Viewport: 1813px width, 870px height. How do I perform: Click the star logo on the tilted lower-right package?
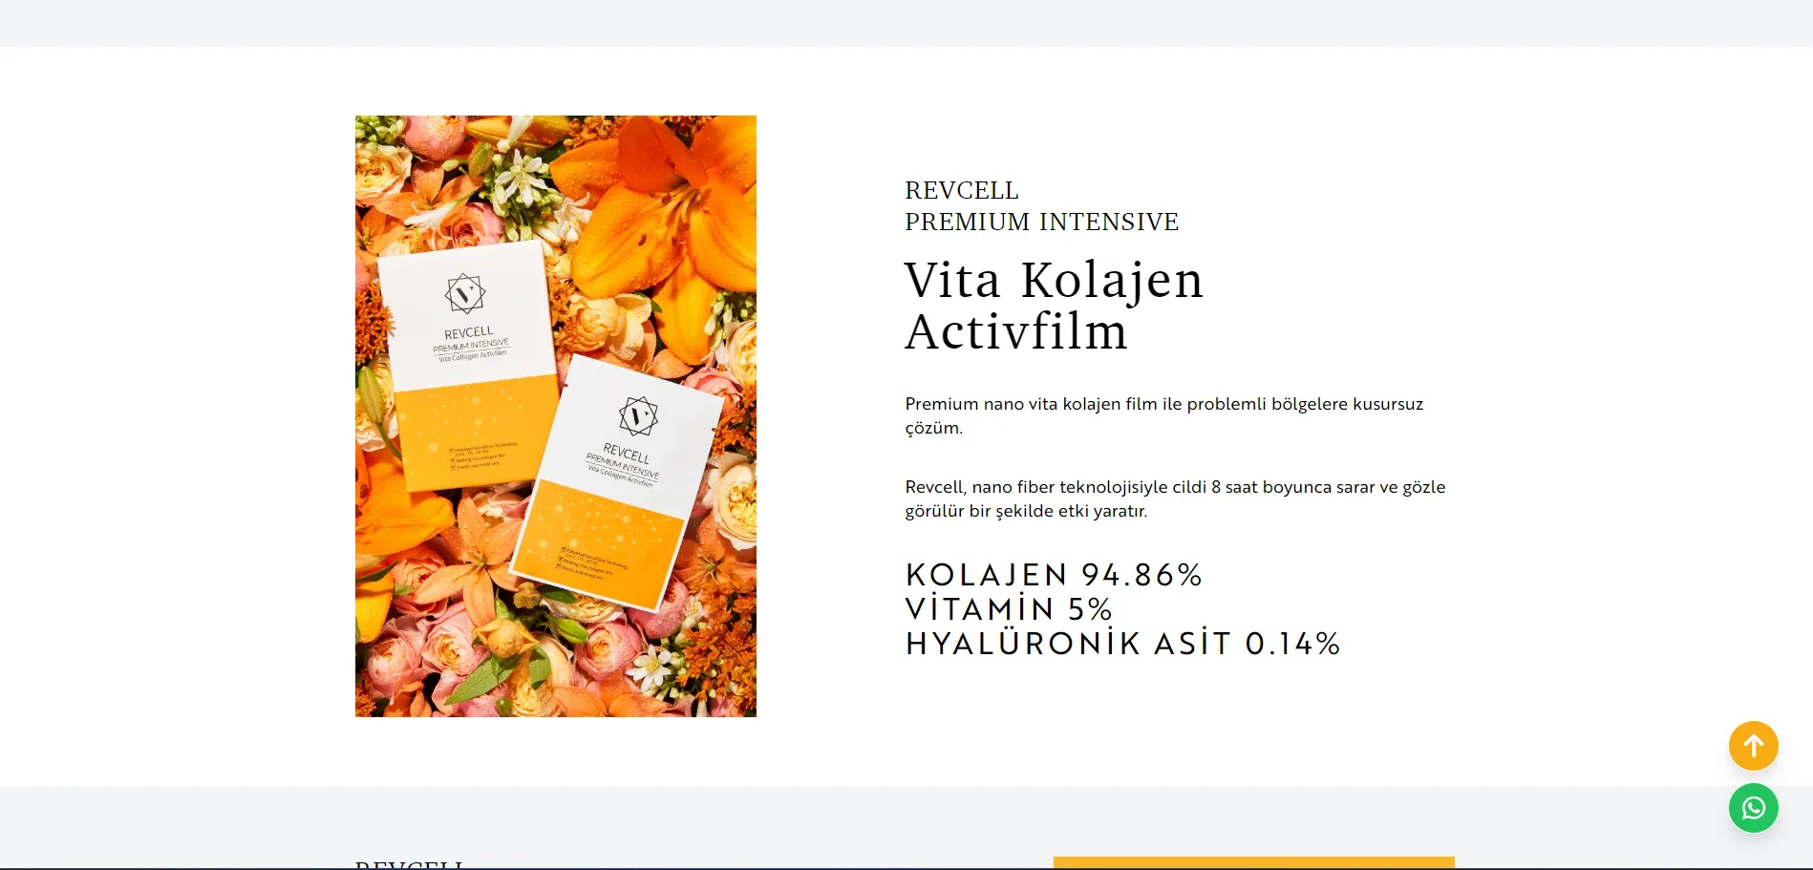[638, 416]
